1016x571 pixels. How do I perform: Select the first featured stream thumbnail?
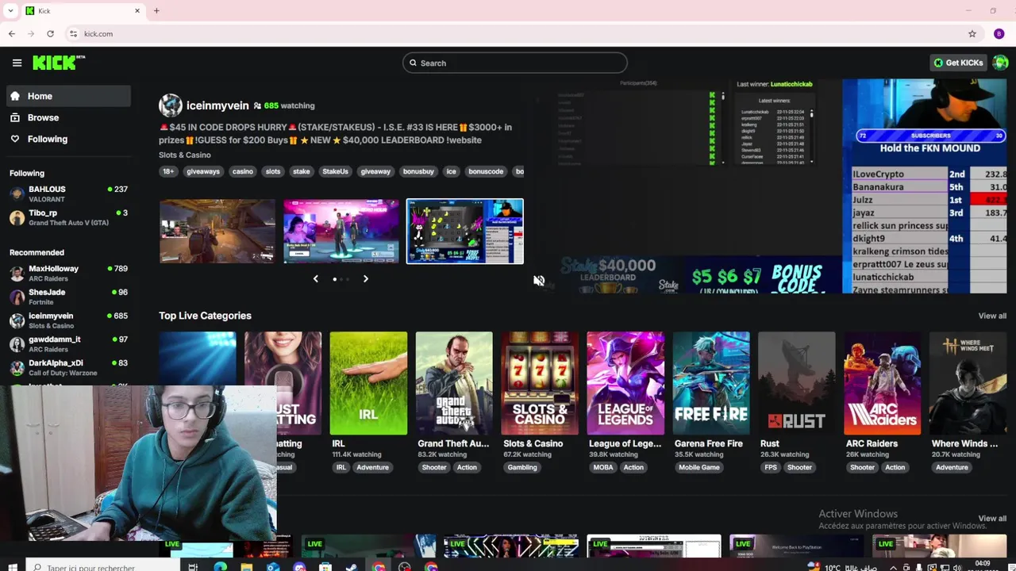(x=217, y=231)
